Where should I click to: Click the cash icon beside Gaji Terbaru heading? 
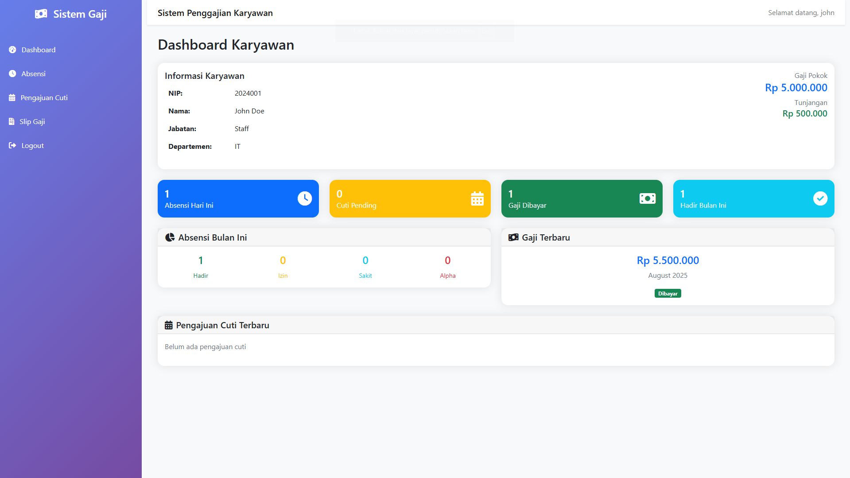click(513, 237)
